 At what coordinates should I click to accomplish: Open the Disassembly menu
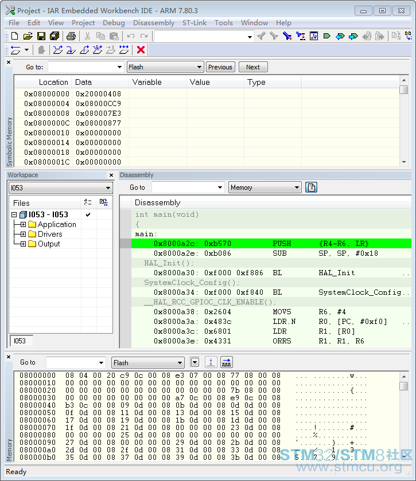click(x=154, y=23)
